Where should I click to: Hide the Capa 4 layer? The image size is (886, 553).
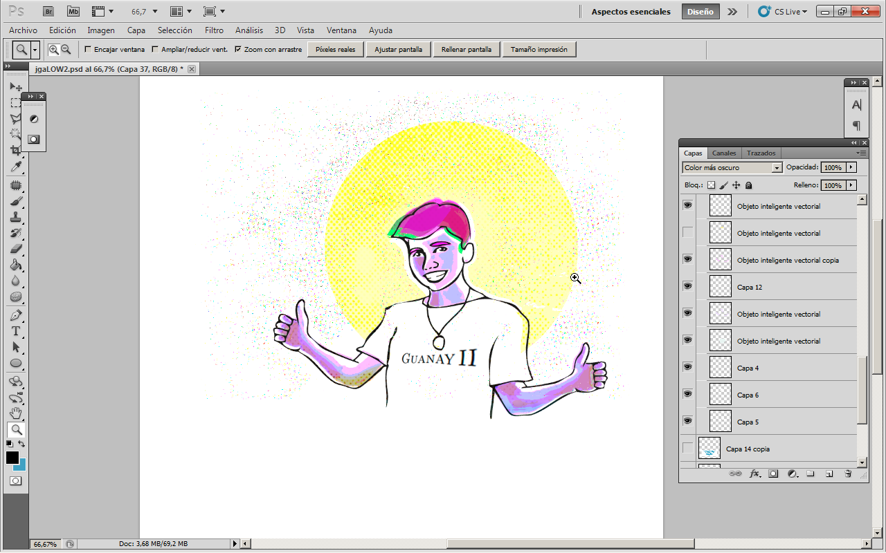687,367
